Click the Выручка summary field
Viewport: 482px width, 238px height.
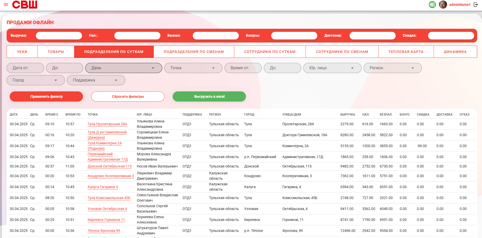coord(59,36)
